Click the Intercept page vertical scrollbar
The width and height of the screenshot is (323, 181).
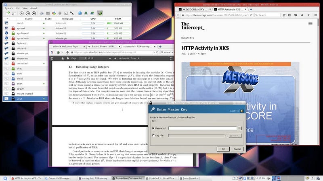pos(318,82)
